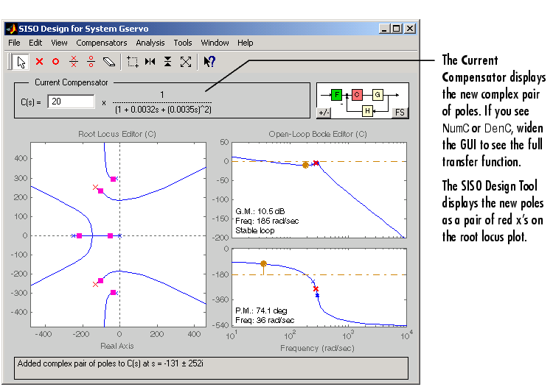Open the Help menu
553x387 pixels.
[x=245, y=43]
